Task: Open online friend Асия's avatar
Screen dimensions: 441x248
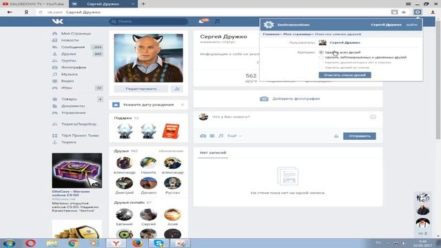Action: [x=172, y=214]
